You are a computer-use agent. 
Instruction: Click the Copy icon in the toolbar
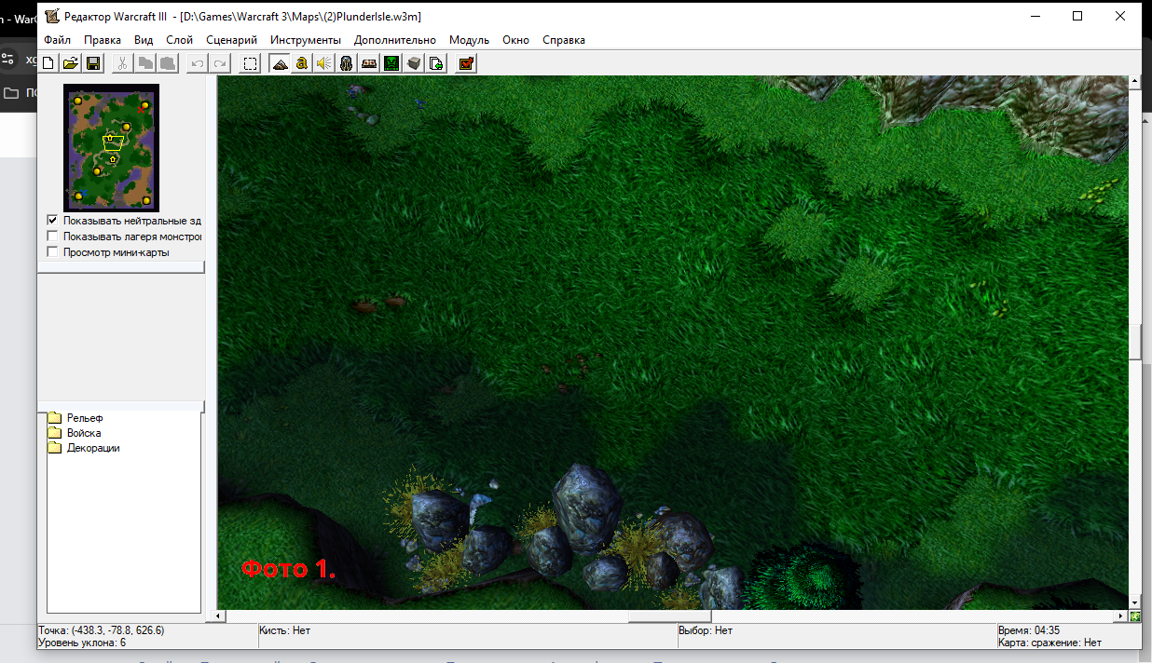145,63
